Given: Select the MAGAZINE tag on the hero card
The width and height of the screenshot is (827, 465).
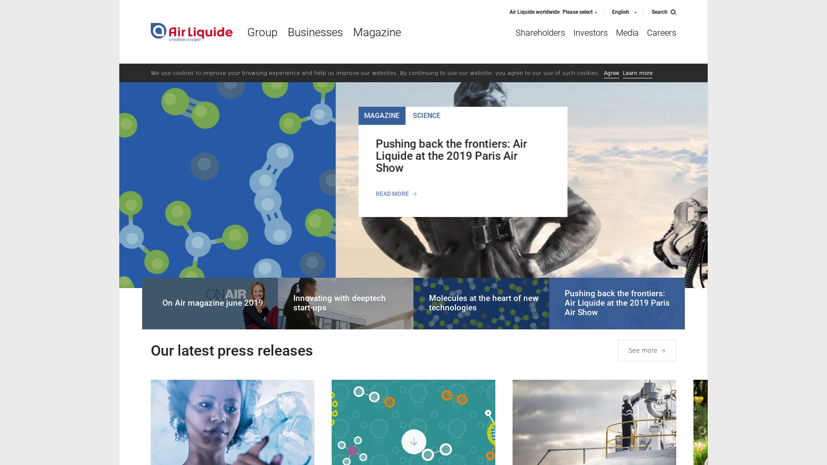Looking at the screenshot, I should click(382, 116).
